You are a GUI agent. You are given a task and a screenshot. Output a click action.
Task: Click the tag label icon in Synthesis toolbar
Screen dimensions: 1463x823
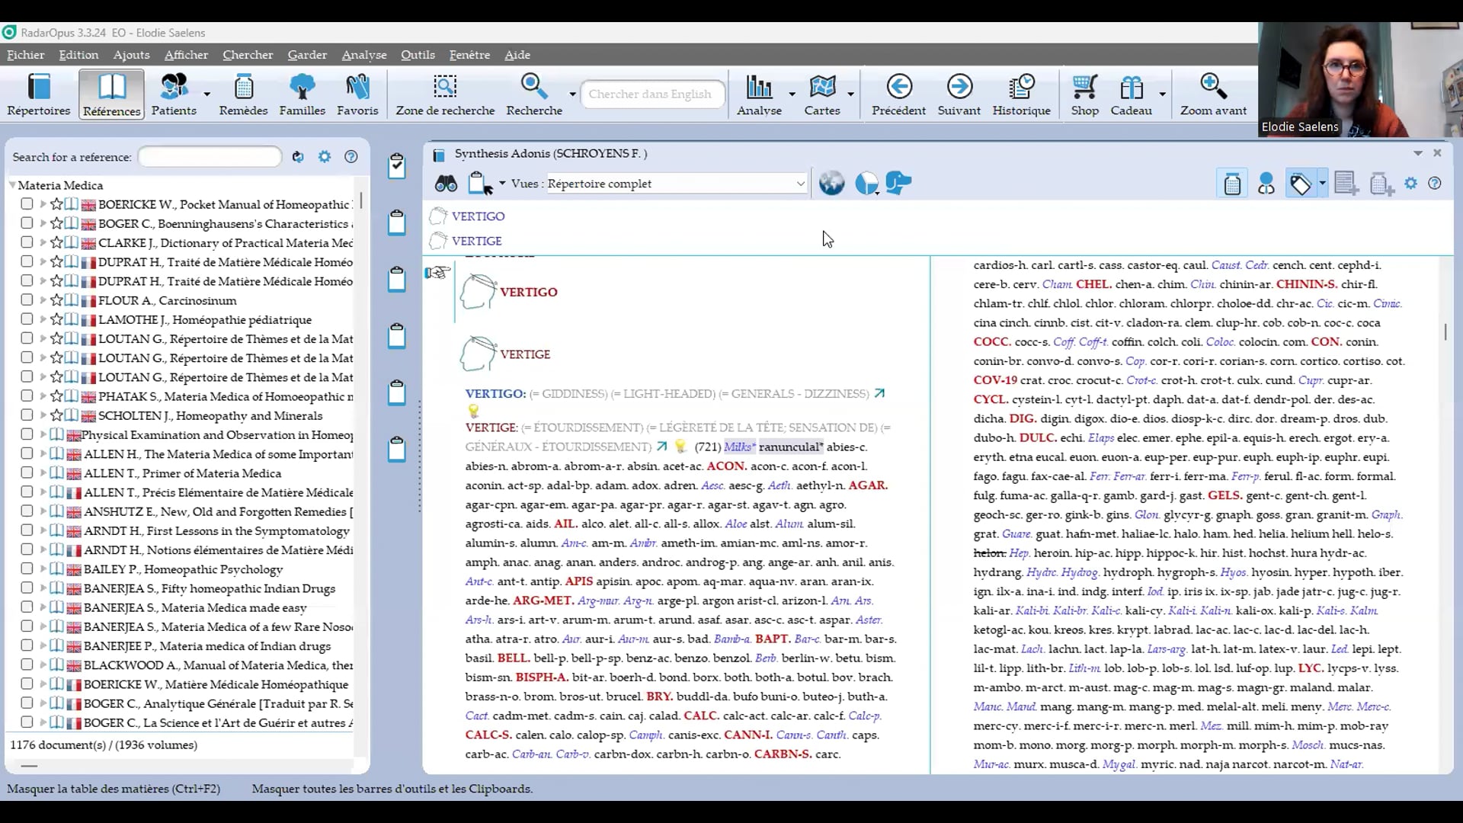(x=1300, y=184)
